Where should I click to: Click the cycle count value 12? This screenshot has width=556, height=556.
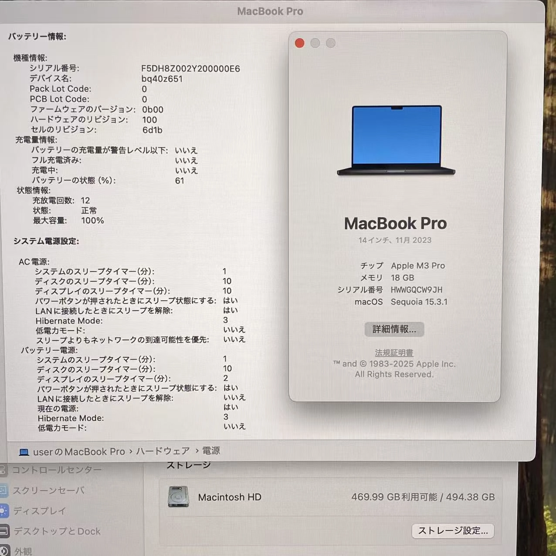(x=85, y=200)
